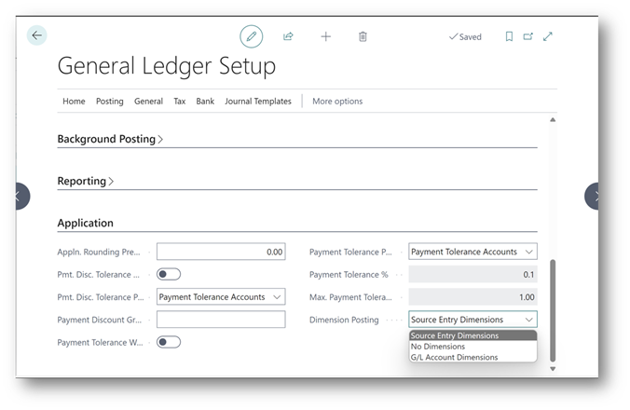
Task: Click the trash delete icon
Action: coord(363,36)
